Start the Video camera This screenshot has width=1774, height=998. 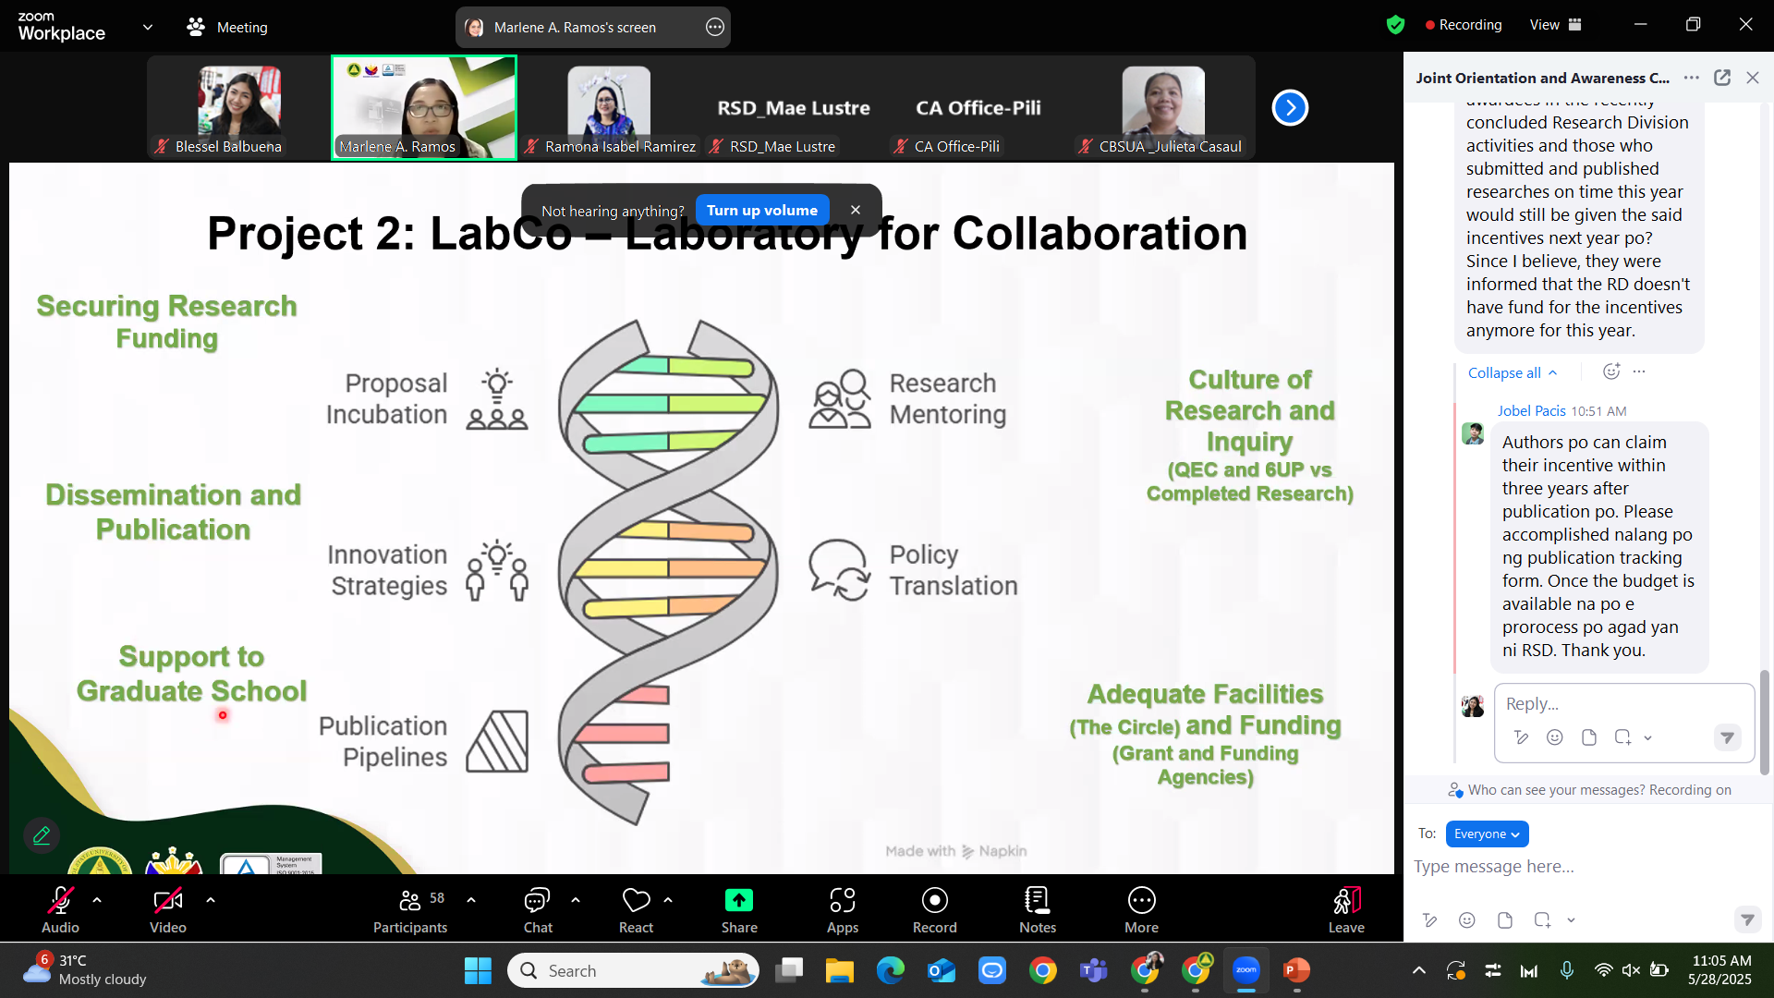click(x=167, y=901)
